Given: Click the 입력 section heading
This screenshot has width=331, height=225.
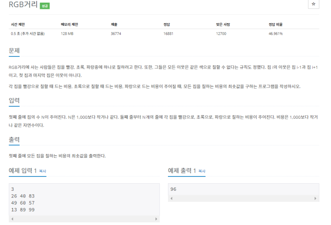Looking at the screenshot, I should click(14, 100).
